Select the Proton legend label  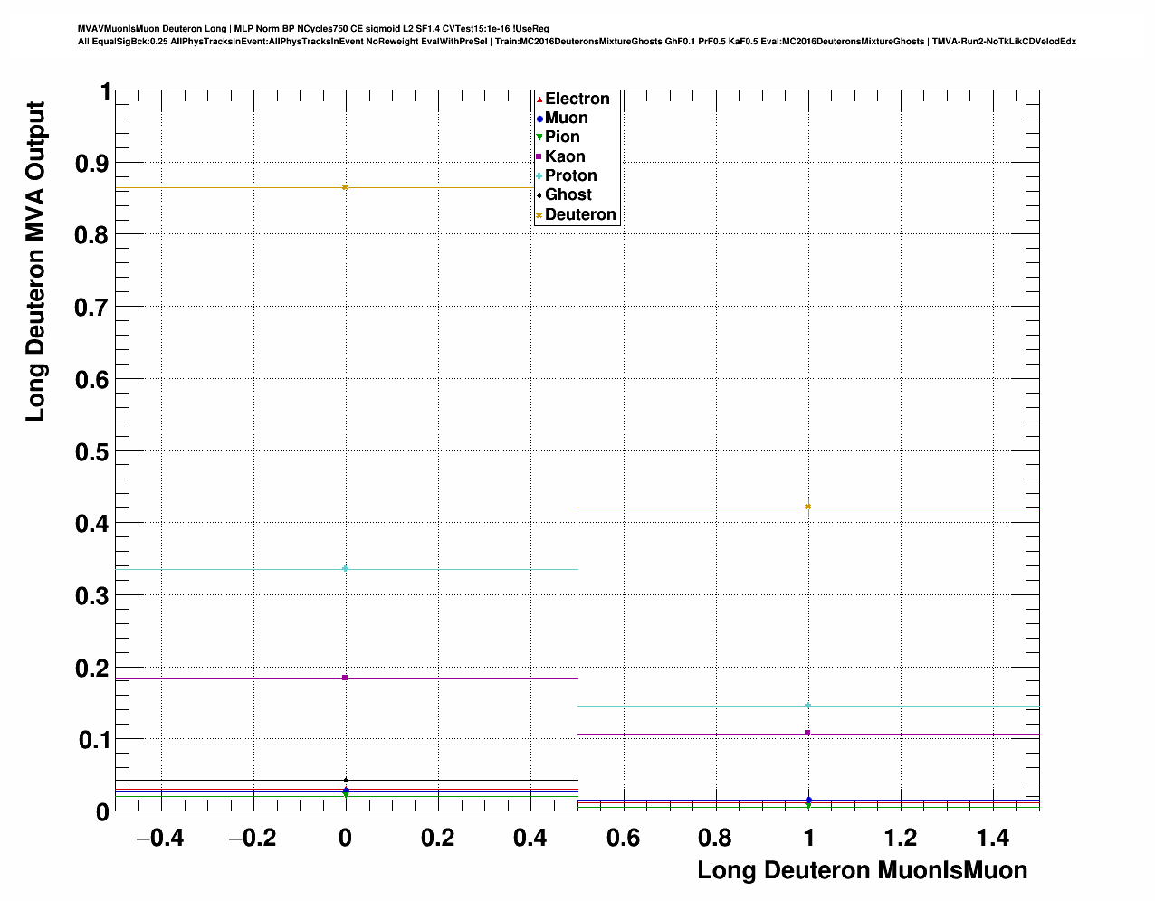(571, 176)
